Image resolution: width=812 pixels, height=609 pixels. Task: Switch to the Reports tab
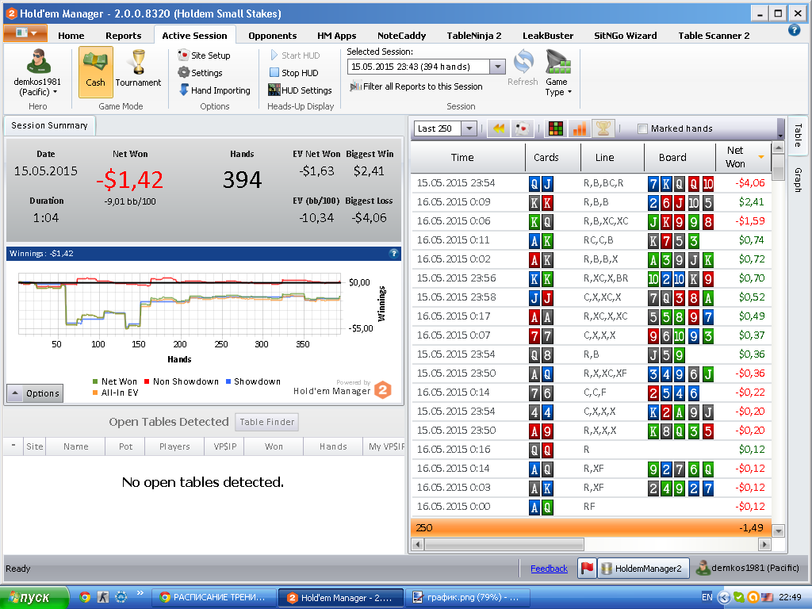(123, 36)
